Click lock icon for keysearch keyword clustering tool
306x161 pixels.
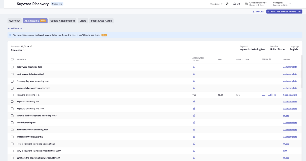point(194,88)
